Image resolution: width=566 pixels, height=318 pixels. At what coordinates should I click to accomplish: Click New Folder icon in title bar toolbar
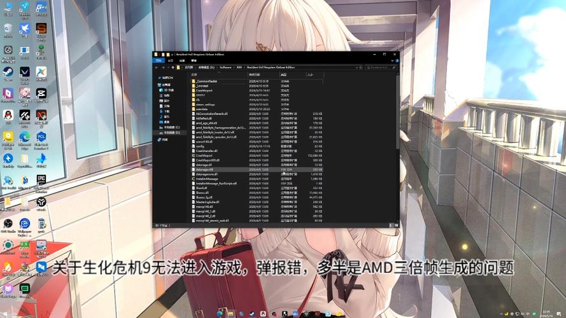pos(168,55)
